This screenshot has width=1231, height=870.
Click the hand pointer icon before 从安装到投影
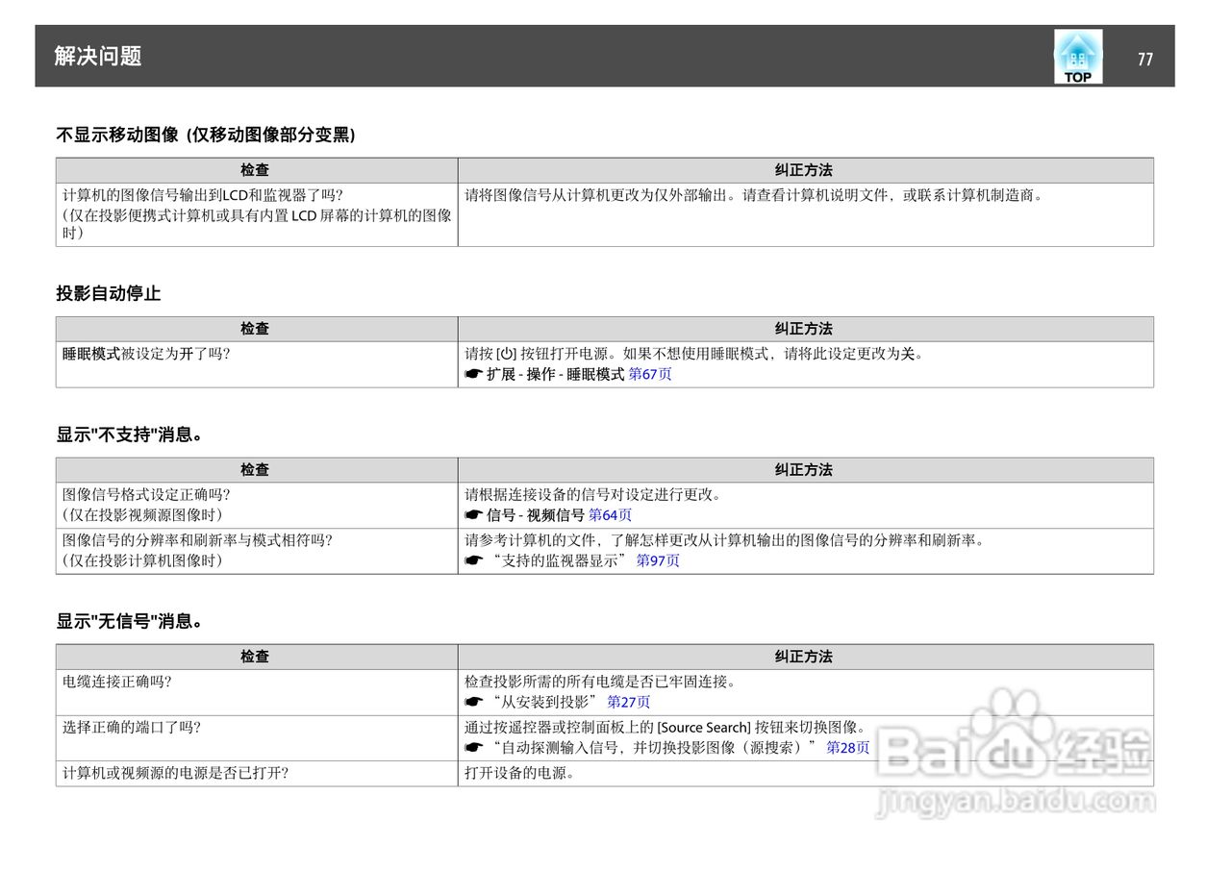point(473,702)
